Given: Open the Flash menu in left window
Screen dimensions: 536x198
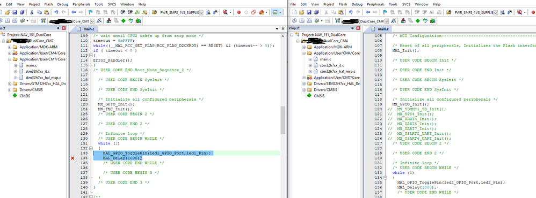Looking at the screenshot, I should coord(48,4).
